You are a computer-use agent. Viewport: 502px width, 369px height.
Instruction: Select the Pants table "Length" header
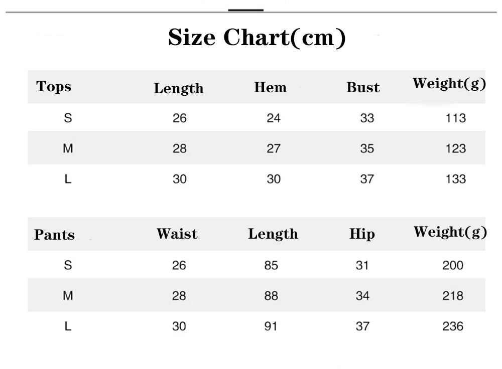pos(273,234)
